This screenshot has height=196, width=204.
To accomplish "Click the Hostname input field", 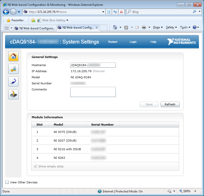I will coord(93,65).
